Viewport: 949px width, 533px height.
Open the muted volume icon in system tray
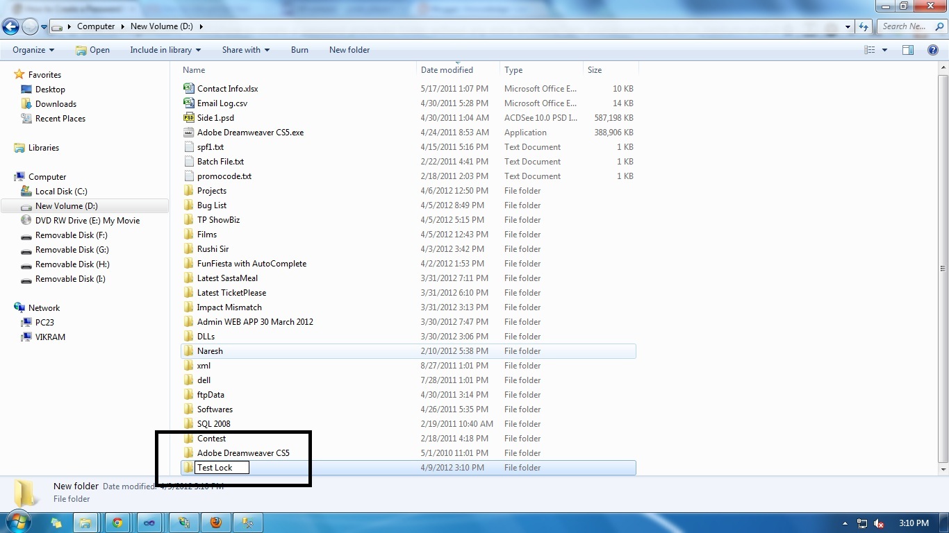(x=877, y=523)
